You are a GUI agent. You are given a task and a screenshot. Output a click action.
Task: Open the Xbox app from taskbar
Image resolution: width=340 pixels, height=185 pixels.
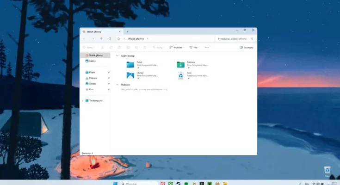(171, 184)
